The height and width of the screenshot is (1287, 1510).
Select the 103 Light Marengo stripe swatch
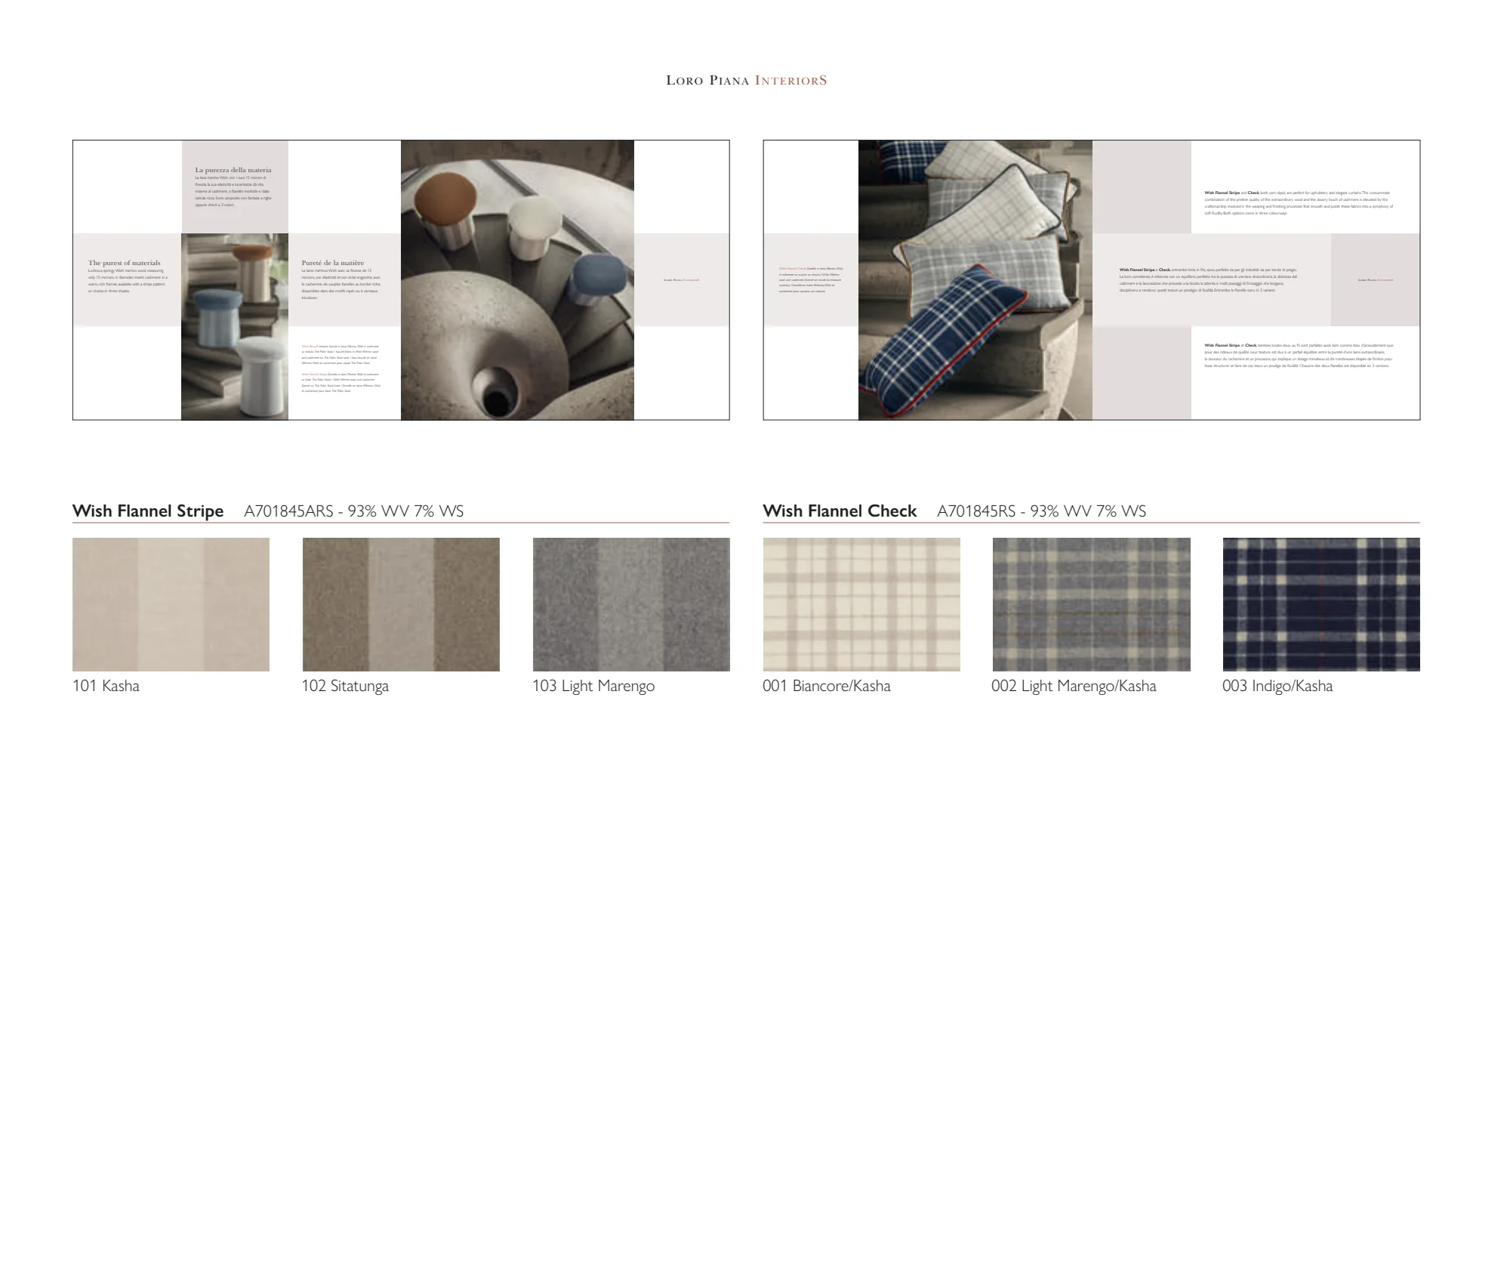tap(631, 604)
